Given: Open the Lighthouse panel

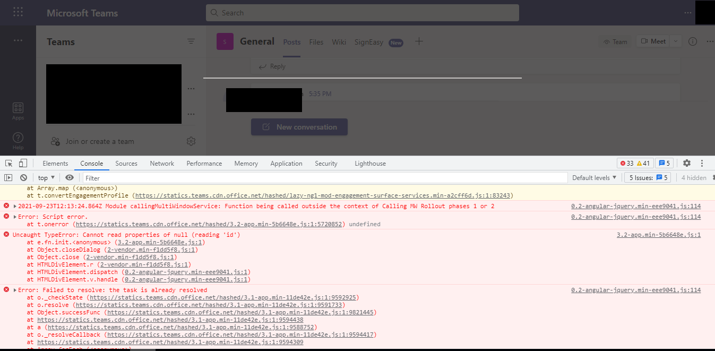Looking at the screenshot, I should pos(370,164).
